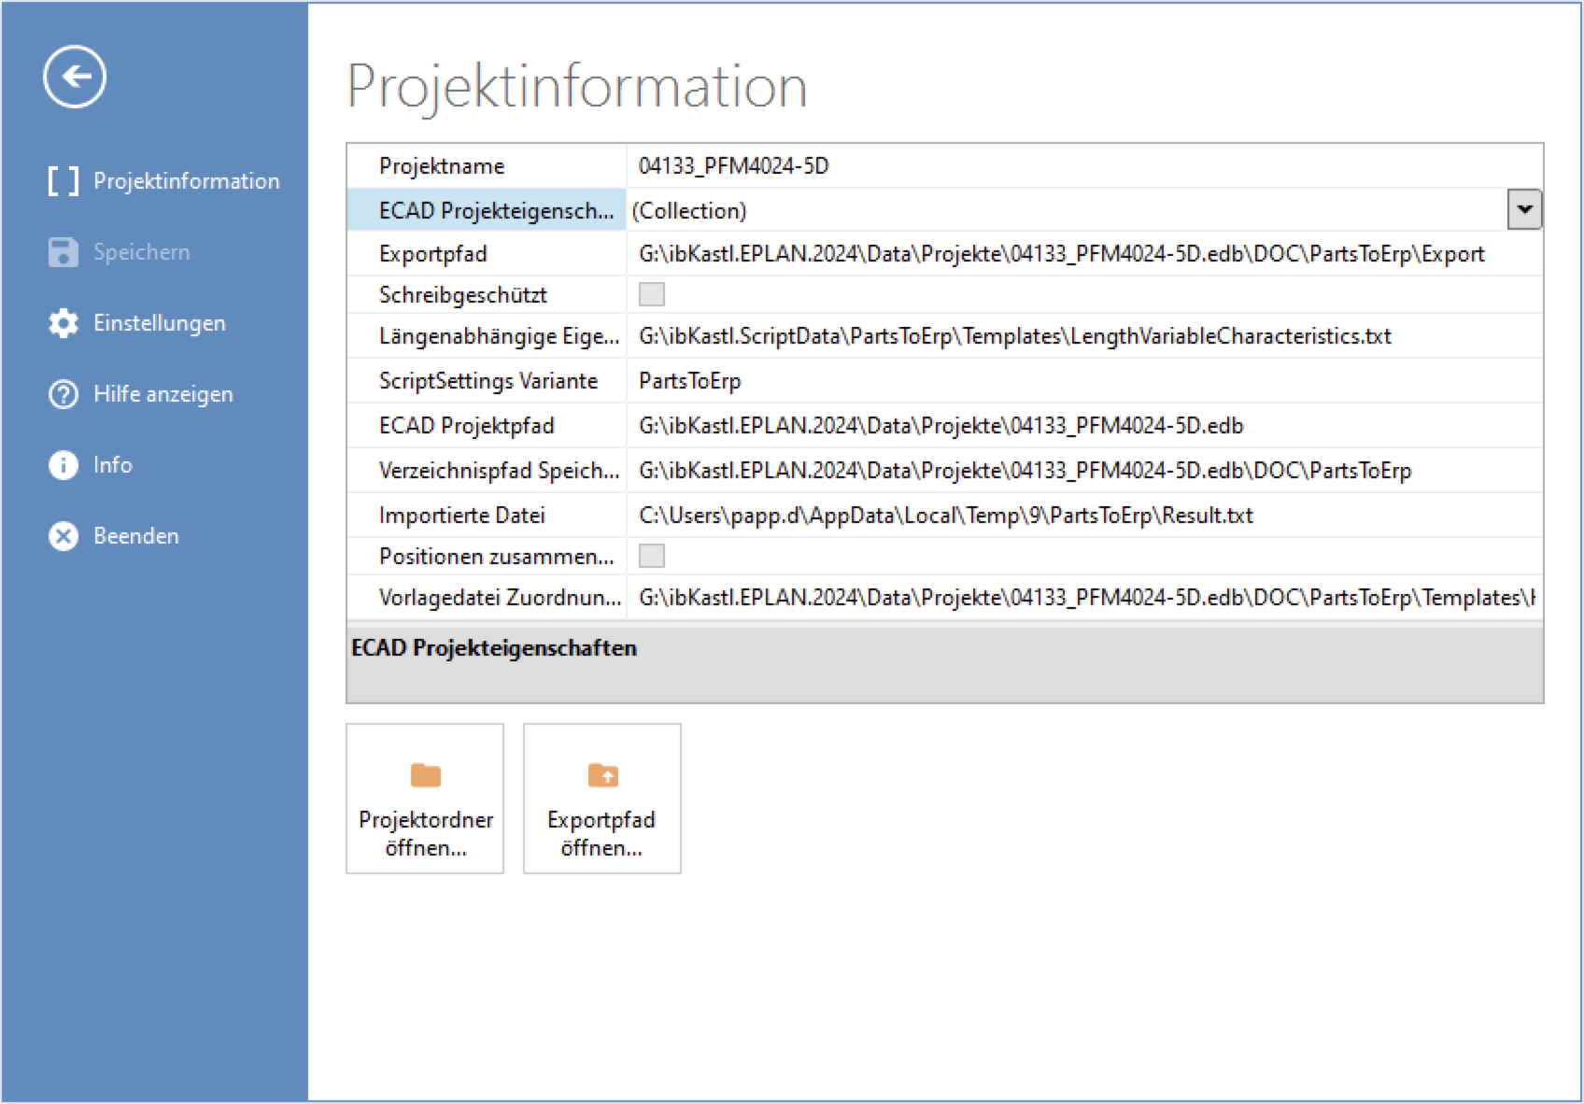1584x1104 pixels.
Task: Click the Projektname value field
Action: pyautogui.click(x=1083, y=166)
